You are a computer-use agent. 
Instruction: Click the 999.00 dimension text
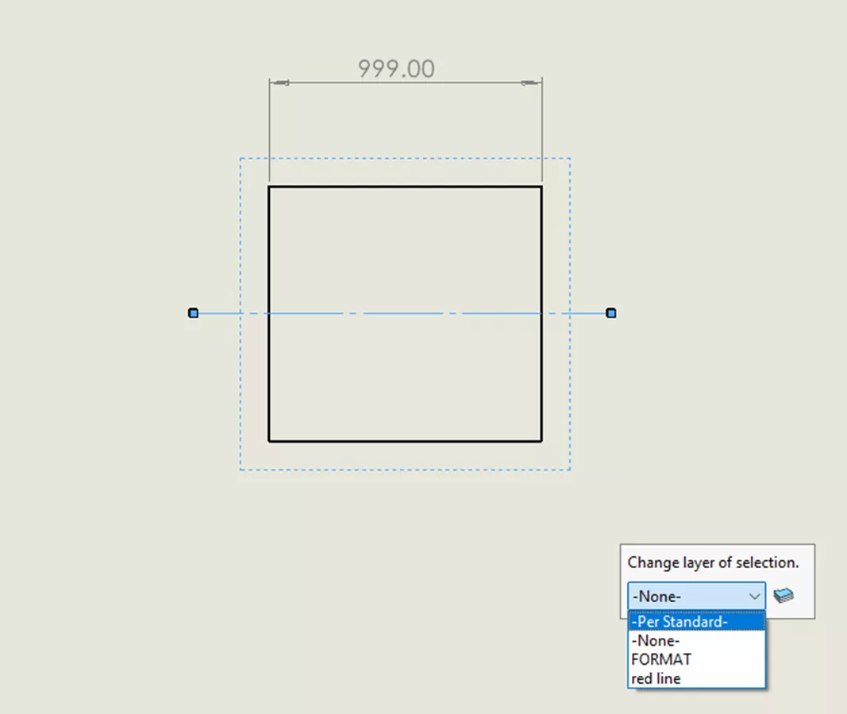click(x=396, y=69)
